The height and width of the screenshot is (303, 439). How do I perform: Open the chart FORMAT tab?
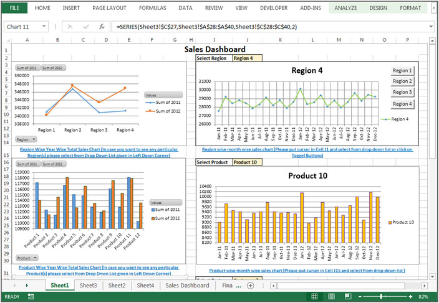point(410,8)
